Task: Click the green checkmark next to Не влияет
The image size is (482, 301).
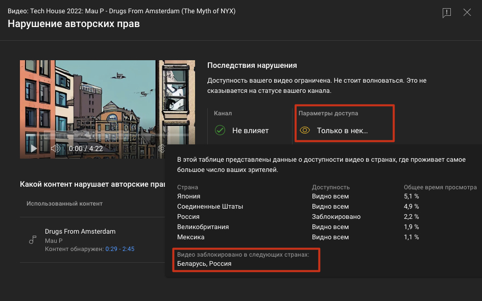Action: (x=220, y=131)
